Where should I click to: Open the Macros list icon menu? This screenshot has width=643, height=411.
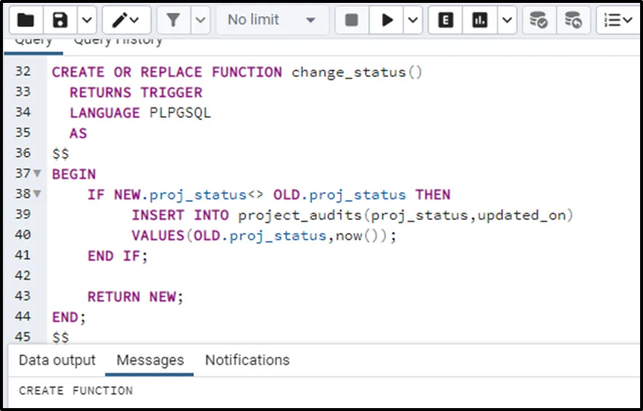pos(618,20)
